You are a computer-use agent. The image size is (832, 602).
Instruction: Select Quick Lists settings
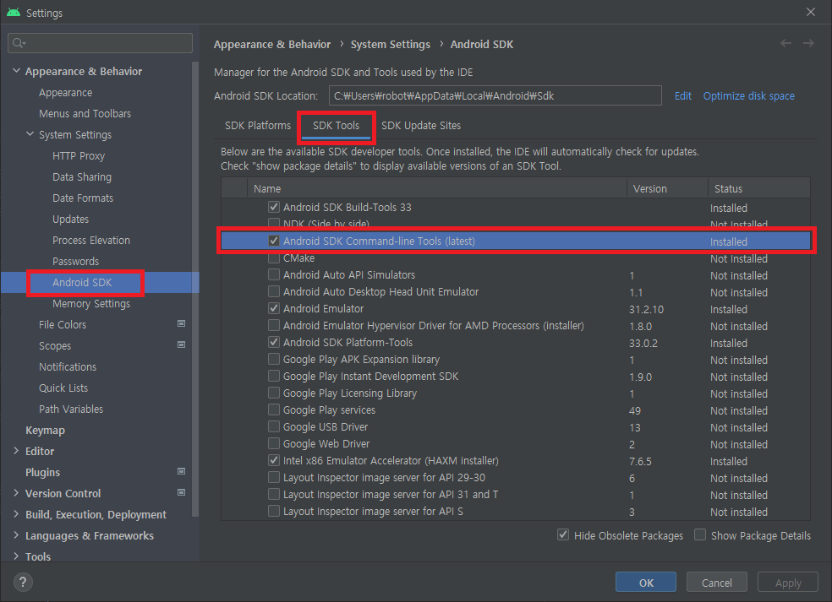pyautogui.click(x=63, y=388)
